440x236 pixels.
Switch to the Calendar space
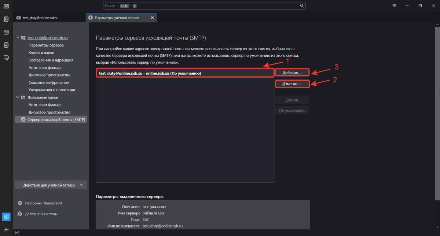pyautogui.click(x=6, y=32)
